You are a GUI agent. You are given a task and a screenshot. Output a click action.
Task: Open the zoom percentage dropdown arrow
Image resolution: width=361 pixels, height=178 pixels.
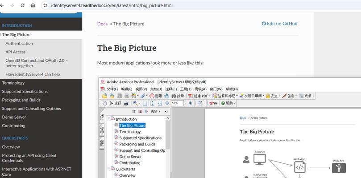point(185,103)
